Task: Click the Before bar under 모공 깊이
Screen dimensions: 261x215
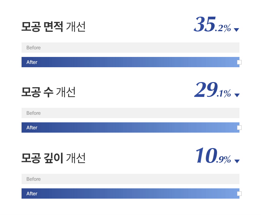Action: pos(130,179)
